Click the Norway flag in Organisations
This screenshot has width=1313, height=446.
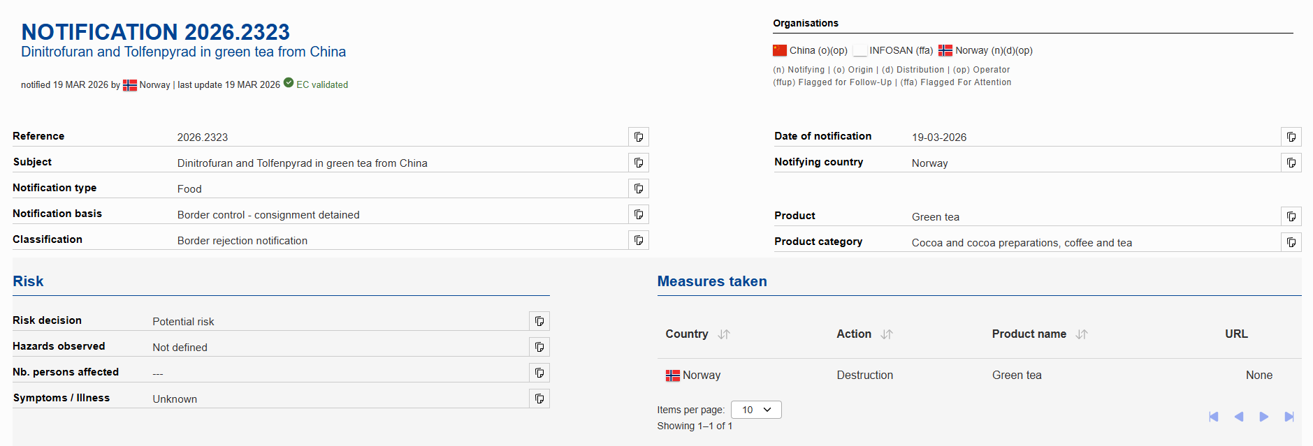coord(945,50)
